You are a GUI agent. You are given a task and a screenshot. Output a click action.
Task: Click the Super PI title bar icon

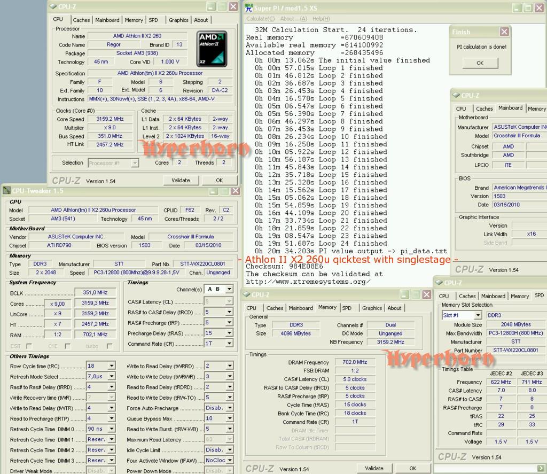coord(249,7)
